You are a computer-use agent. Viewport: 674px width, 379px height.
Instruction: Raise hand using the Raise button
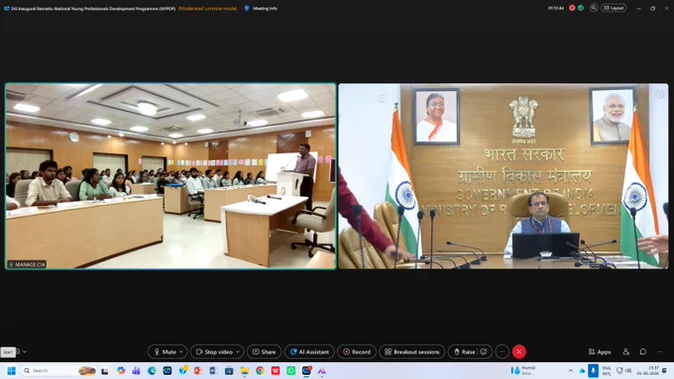[x=464, y=352]
